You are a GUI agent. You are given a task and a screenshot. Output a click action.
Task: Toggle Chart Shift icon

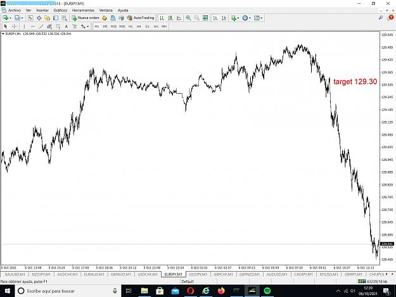224,18
